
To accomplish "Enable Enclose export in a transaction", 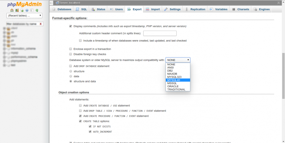I will point(71,49).
